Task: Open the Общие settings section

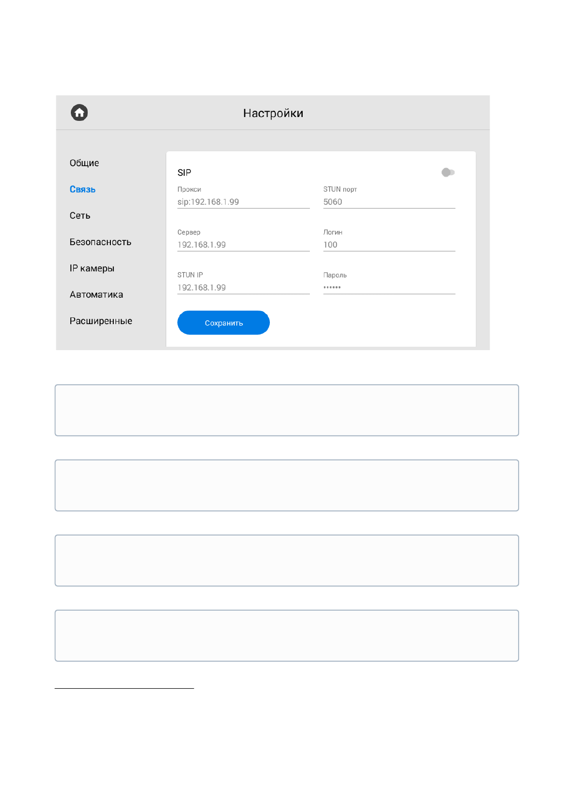Action: click(x=84, y=163)
